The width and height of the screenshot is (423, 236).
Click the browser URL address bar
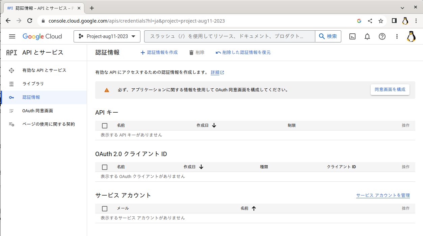(x=199, y=21)
